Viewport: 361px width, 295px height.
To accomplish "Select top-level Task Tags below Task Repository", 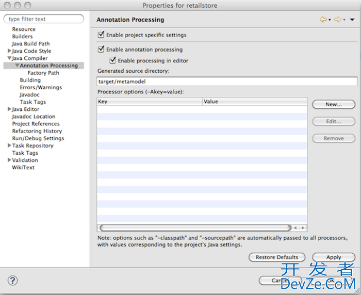I will pyautogui.click(x=25, y=153).
